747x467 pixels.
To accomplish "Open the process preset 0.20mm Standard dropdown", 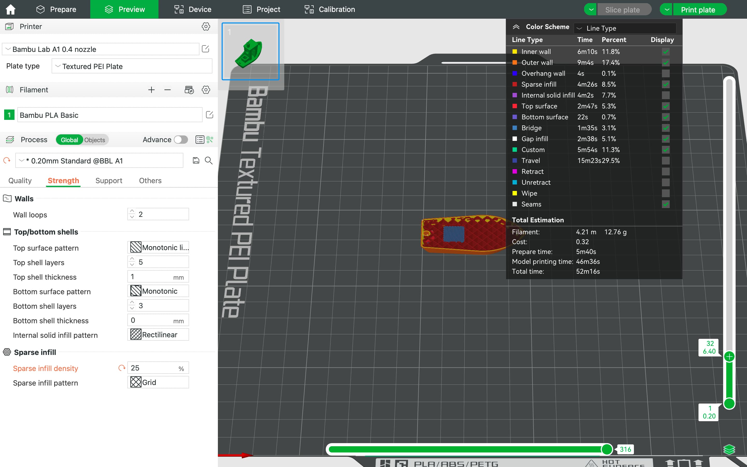I will 99,161.
